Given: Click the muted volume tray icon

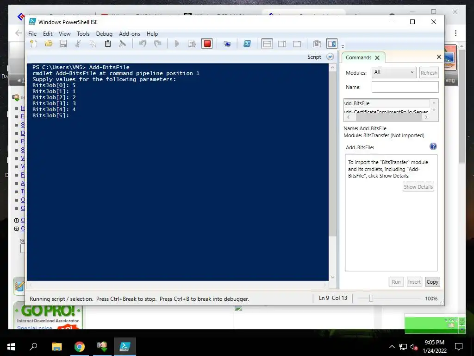Looking at the screenshot, I should click(414, 347).
